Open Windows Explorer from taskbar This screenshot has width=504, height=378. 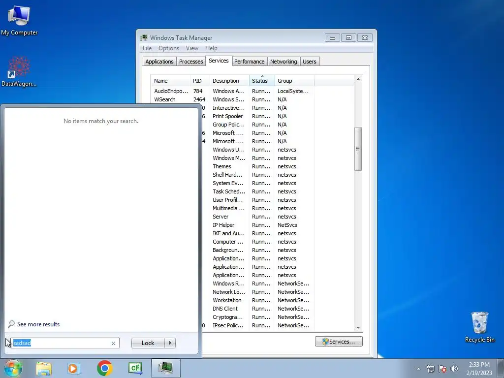(x=44, y=368)
